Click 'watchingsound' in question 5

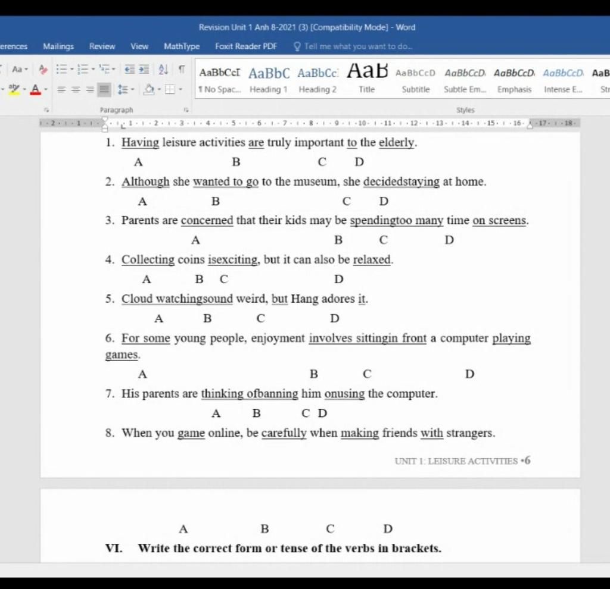click(194, 299)
